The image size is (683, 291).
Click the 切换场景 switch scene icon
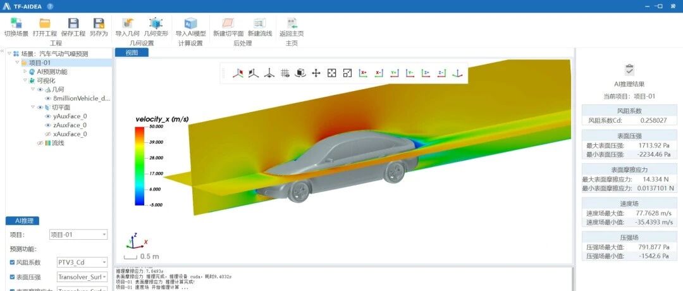tap(16, 23)
